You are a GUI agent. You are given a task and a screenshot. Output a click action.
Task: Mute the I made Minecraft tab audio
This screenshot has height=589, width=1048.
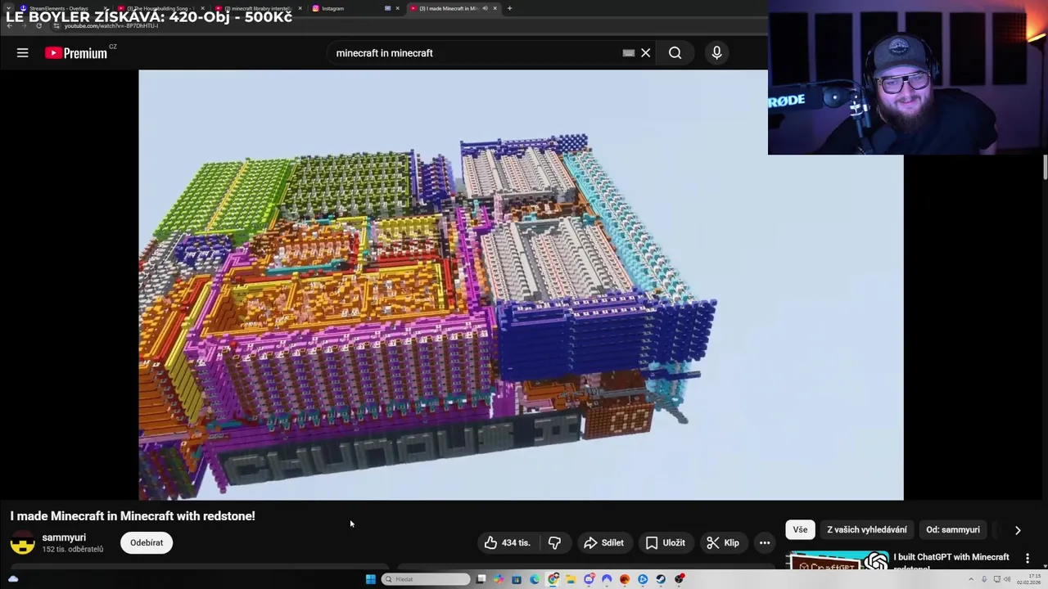click(x=485, y=8)
